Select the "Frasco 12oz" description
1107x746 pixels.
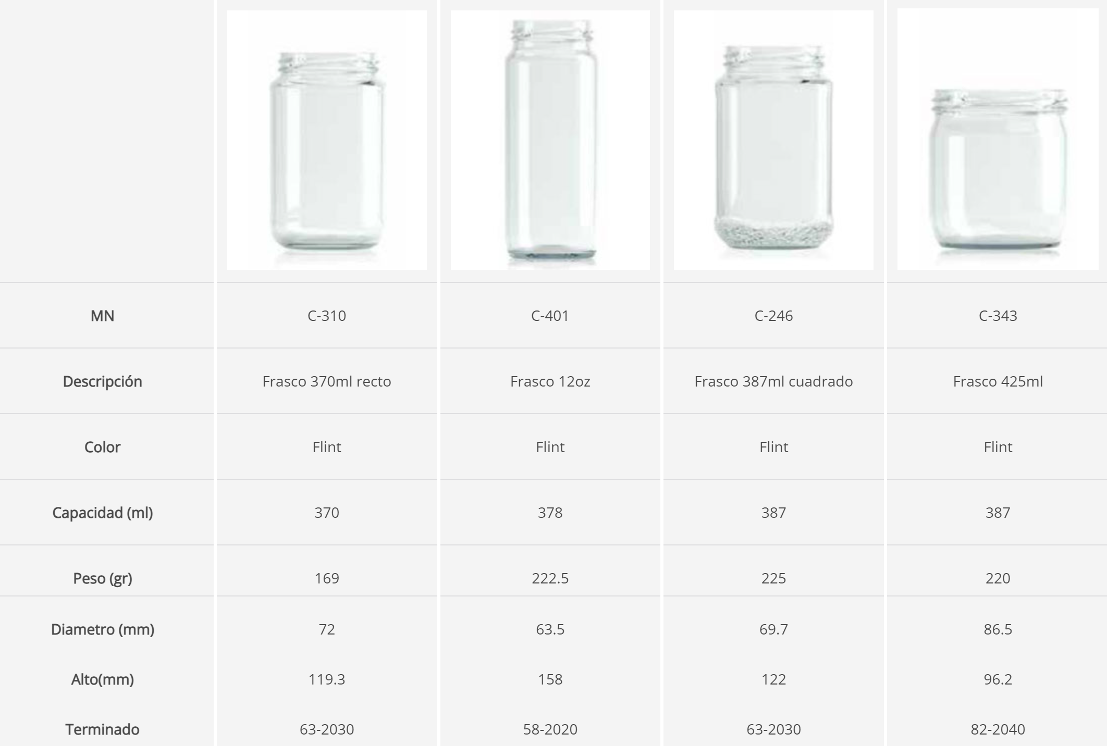tap(550, 381)
